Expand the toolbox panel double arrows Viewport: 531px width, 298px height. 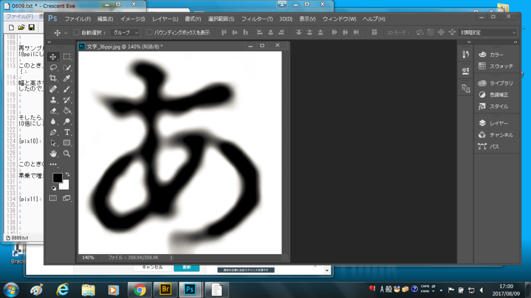49,42
